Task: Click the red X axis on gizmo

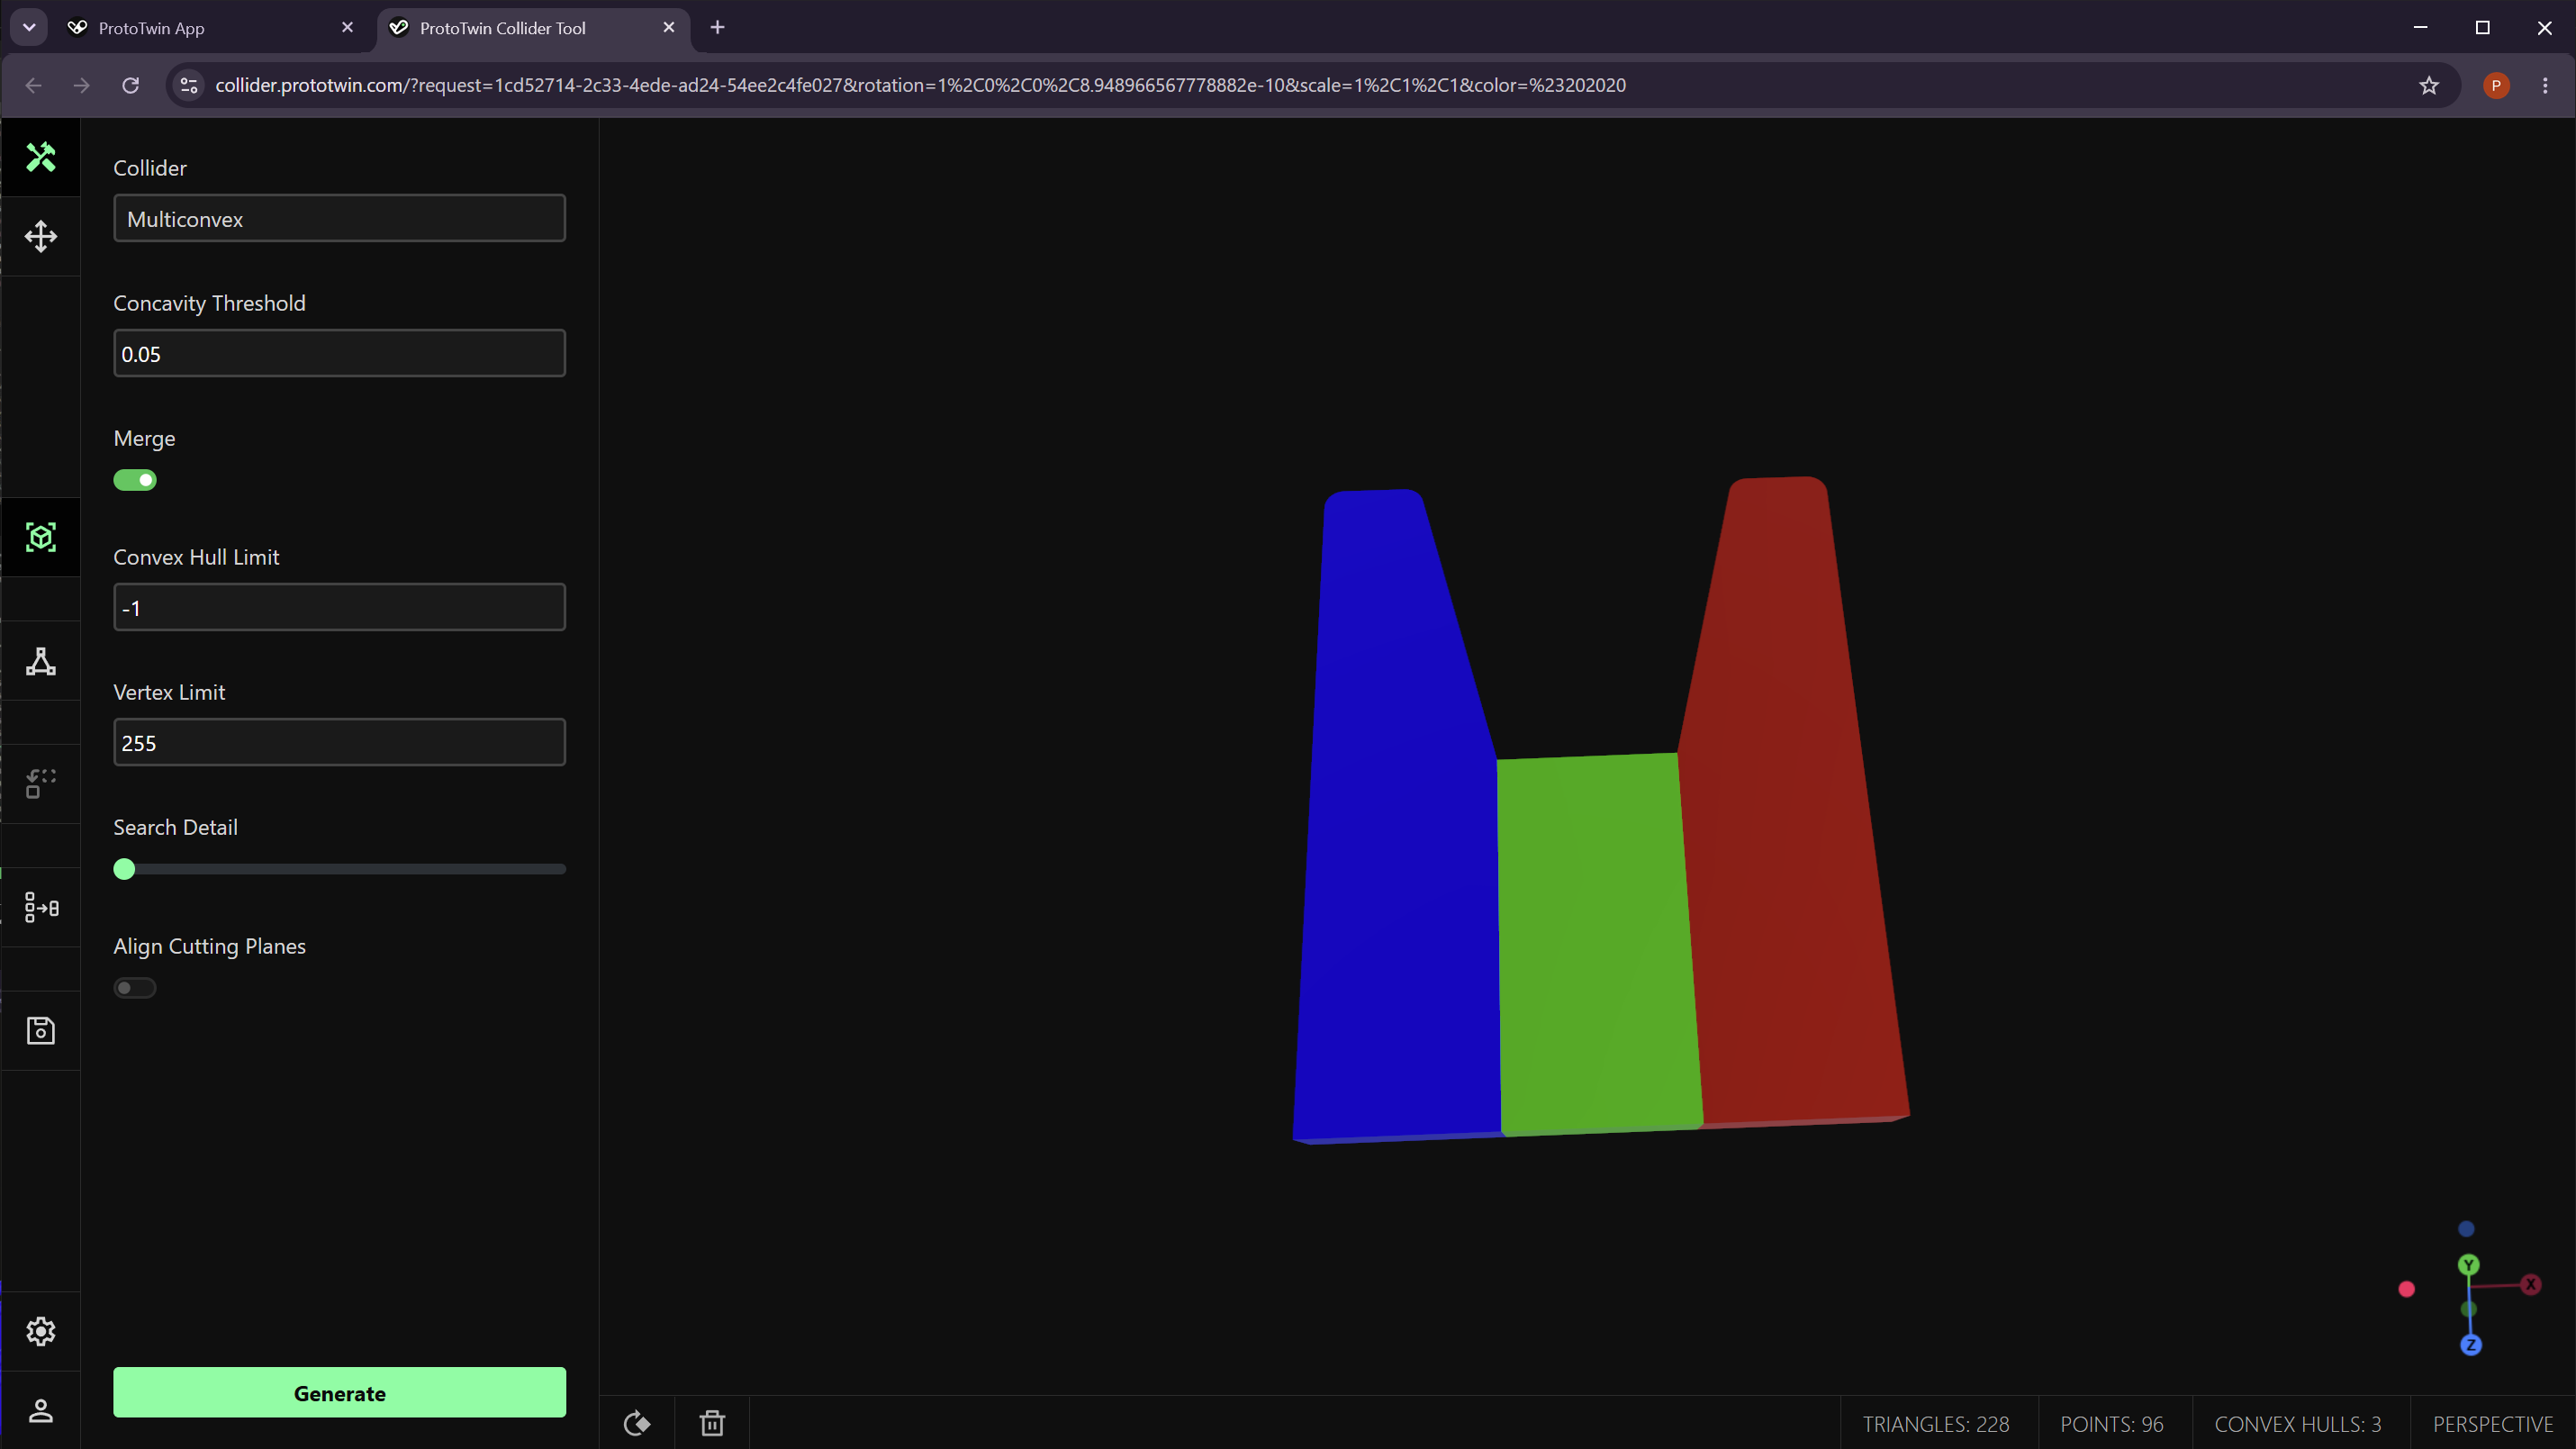Action: [x=2531, y=1284]
